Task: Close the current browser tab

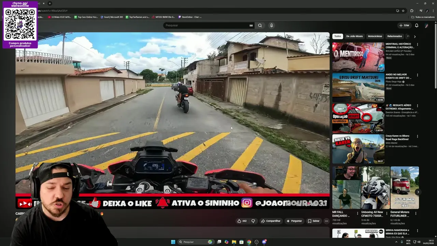Action: pyautogui.click(x=43, y=3)
